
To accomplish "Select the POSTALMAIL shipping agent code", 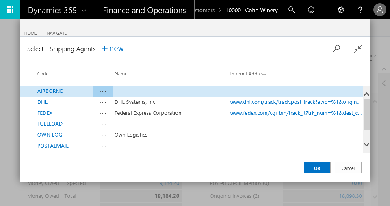I will click(x=53, y=146).
